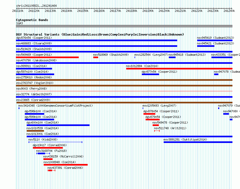Screen dimensions: 240x189
Task: Click the blue nsv945418 gain bar
Action: coord(172,57)
